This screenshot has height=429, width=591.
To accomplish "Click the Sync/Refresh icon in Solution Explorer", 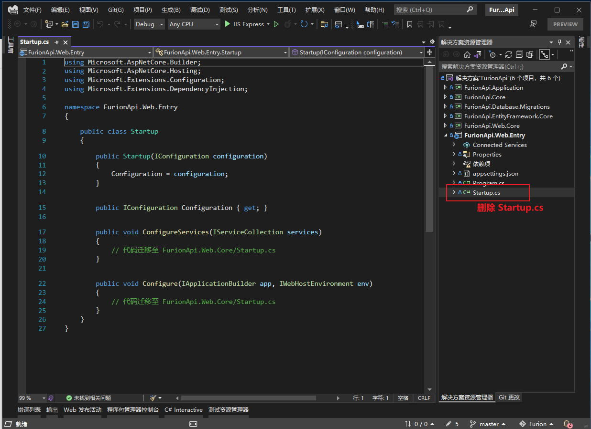I will click(x=509, y=54).
